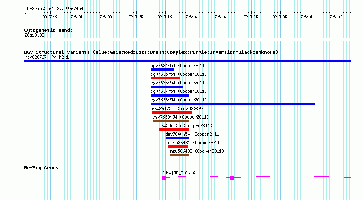Click the red nsv586426 loss bar
Image resolution: width=363 pixels, height=200 pixels.
point(174,130)
